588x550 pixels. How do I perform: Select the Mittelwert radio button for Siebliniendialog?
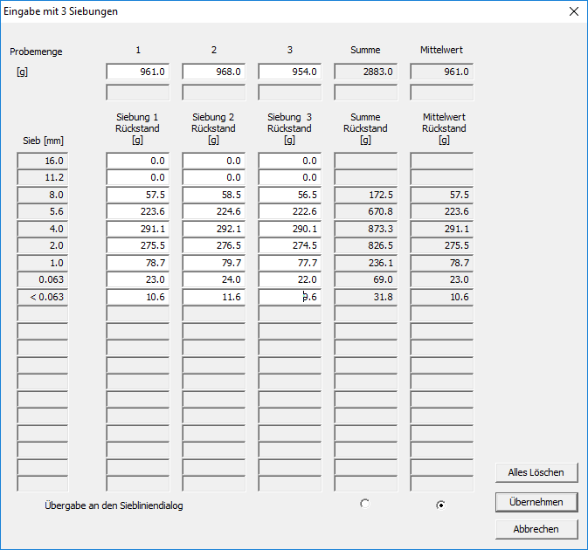(x=441, y=505)
